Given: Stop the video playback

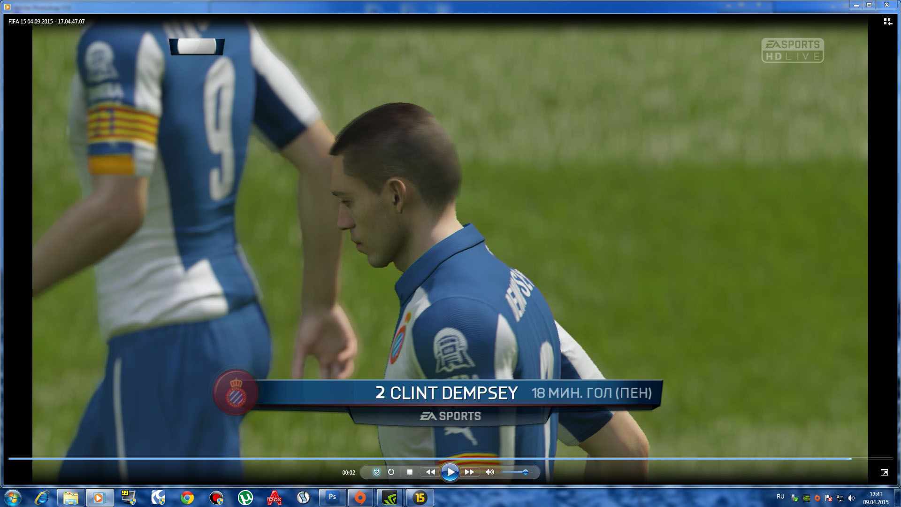Looking at the screenshot, I should 410,472.
